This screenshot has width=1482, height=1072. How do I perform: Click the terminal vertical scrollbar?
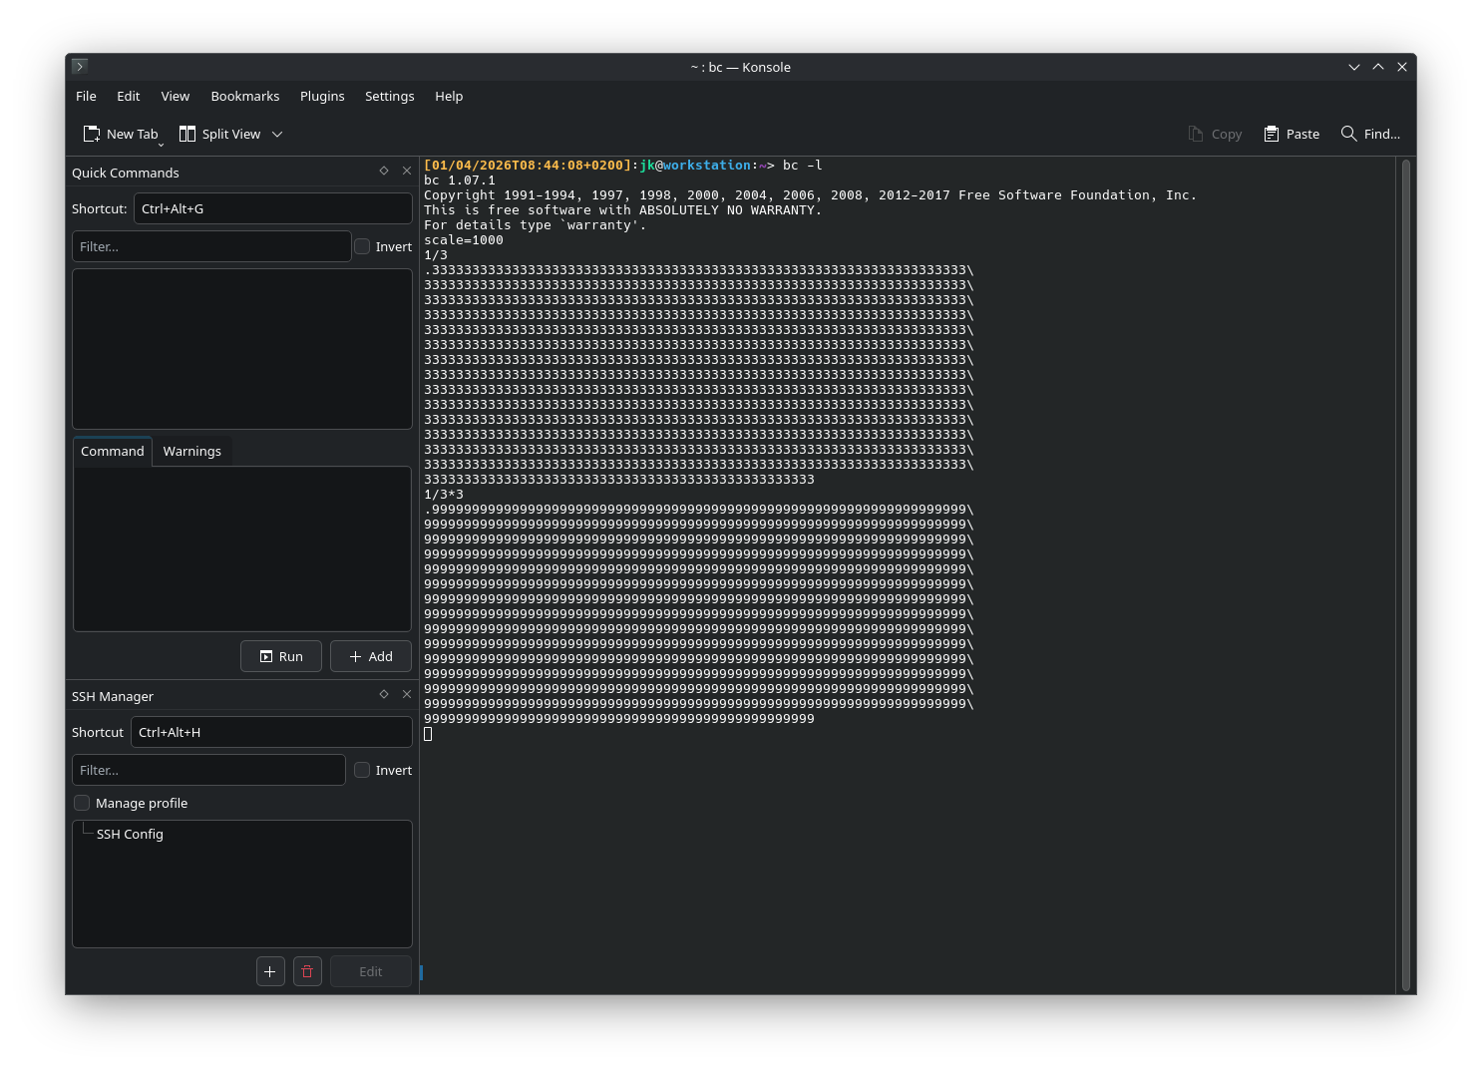[x=1405, y=573]
